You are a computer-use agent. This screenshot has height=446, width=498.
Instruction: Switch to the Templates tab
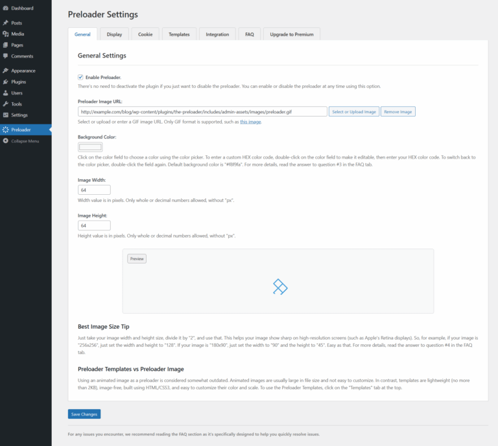179,34
